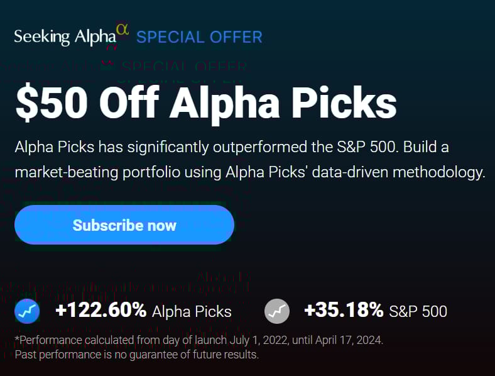Click the SPECIAL OFFER label

199,37
